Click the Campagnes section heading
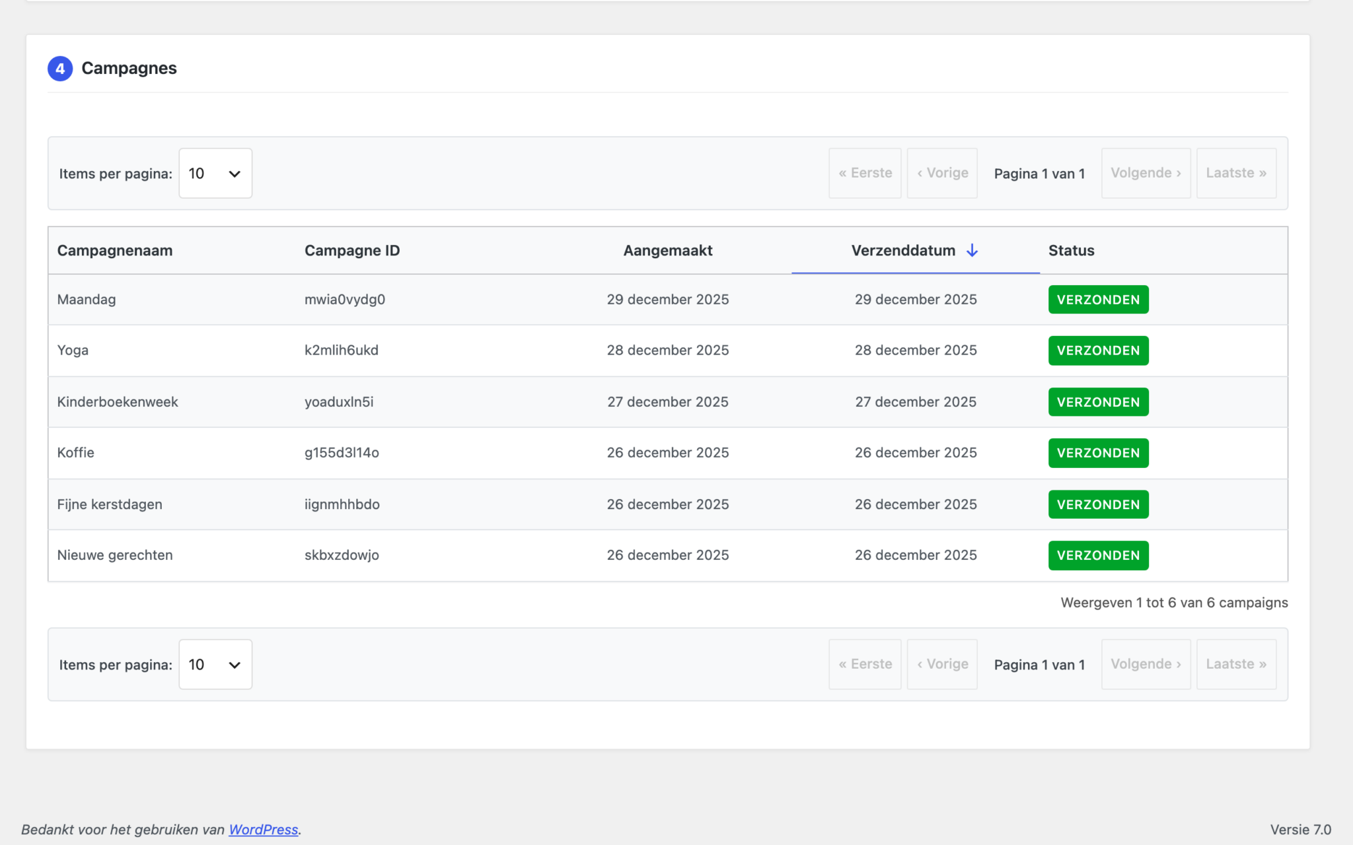The width and height of the screenshot is (1353, 845). (x=129, y=68)
